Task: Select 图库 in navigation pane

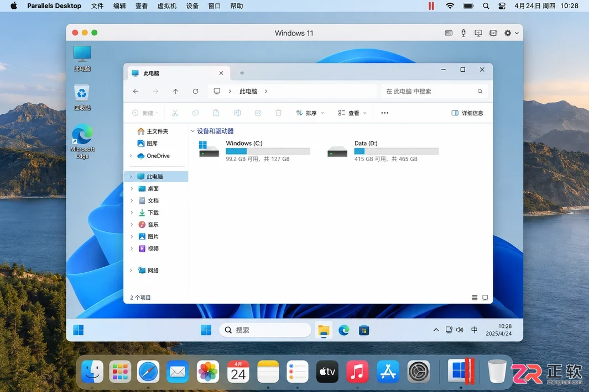Action: 147,144
